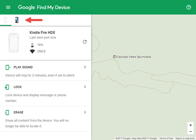196x140 pixels.
Task: Click the Erase device icon
Action: coord(7,113)
